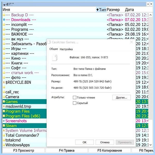This screenshot has height=155, width=155.
Task: Click the msdownld.tmp warning icon
Action: [x=4, y=106]
